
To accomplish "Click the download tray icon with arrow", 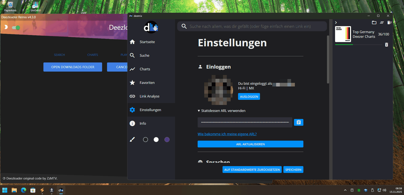I will 352,190.
